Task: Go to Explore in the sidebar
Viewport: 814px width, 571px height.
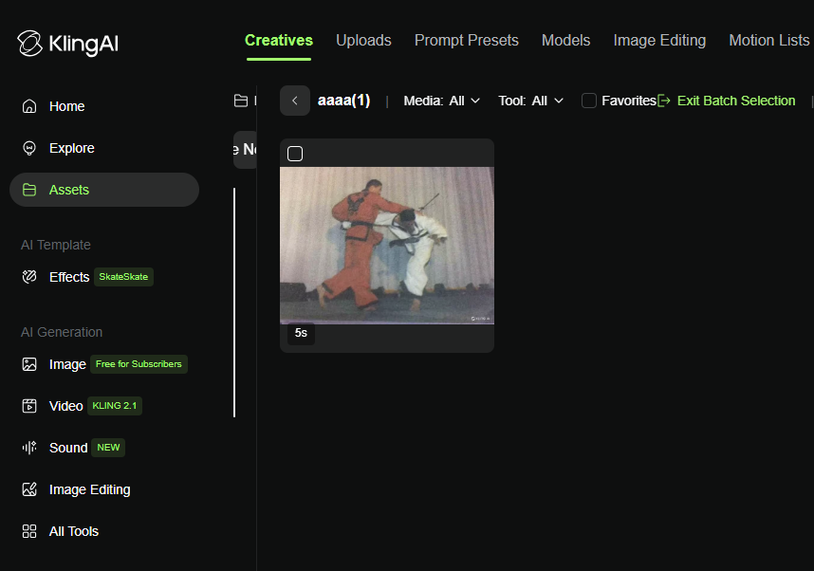Action: point(72,148)
